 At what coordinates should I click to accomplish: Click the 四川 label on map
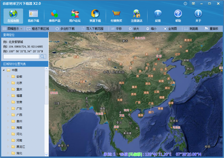pyautogui.click(x=122, y=83)
